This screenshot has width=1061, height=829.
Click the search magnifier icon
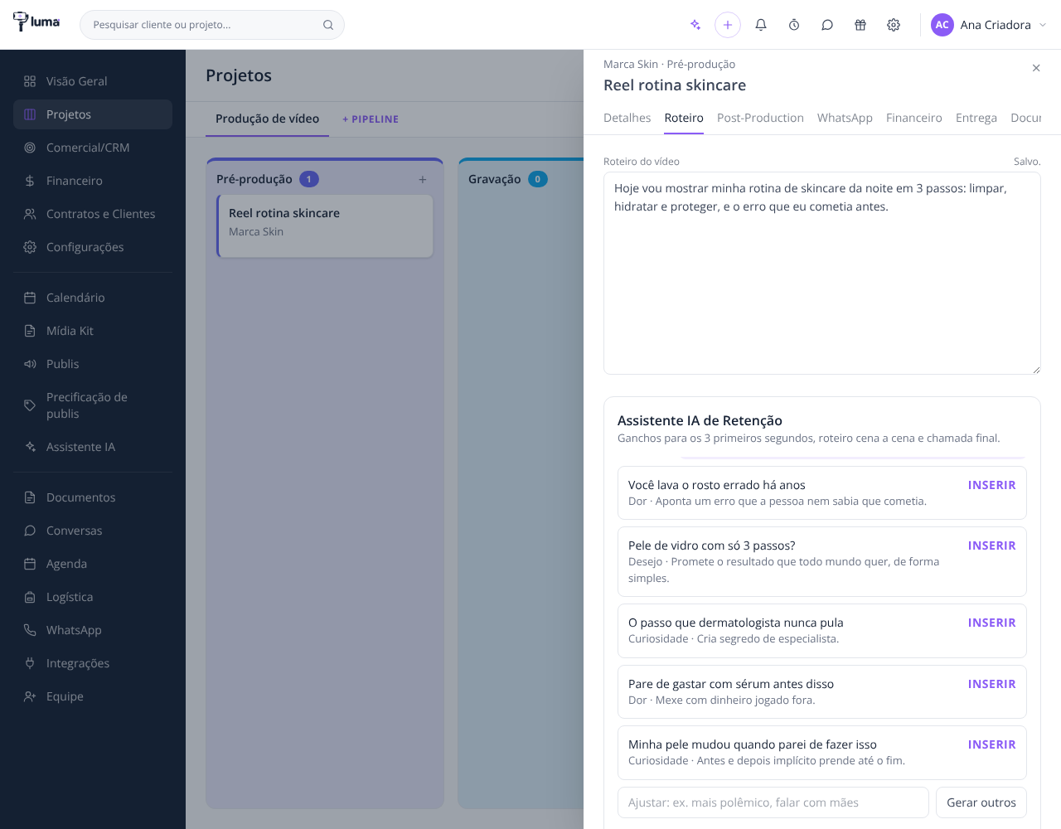[x=328, y=25]
